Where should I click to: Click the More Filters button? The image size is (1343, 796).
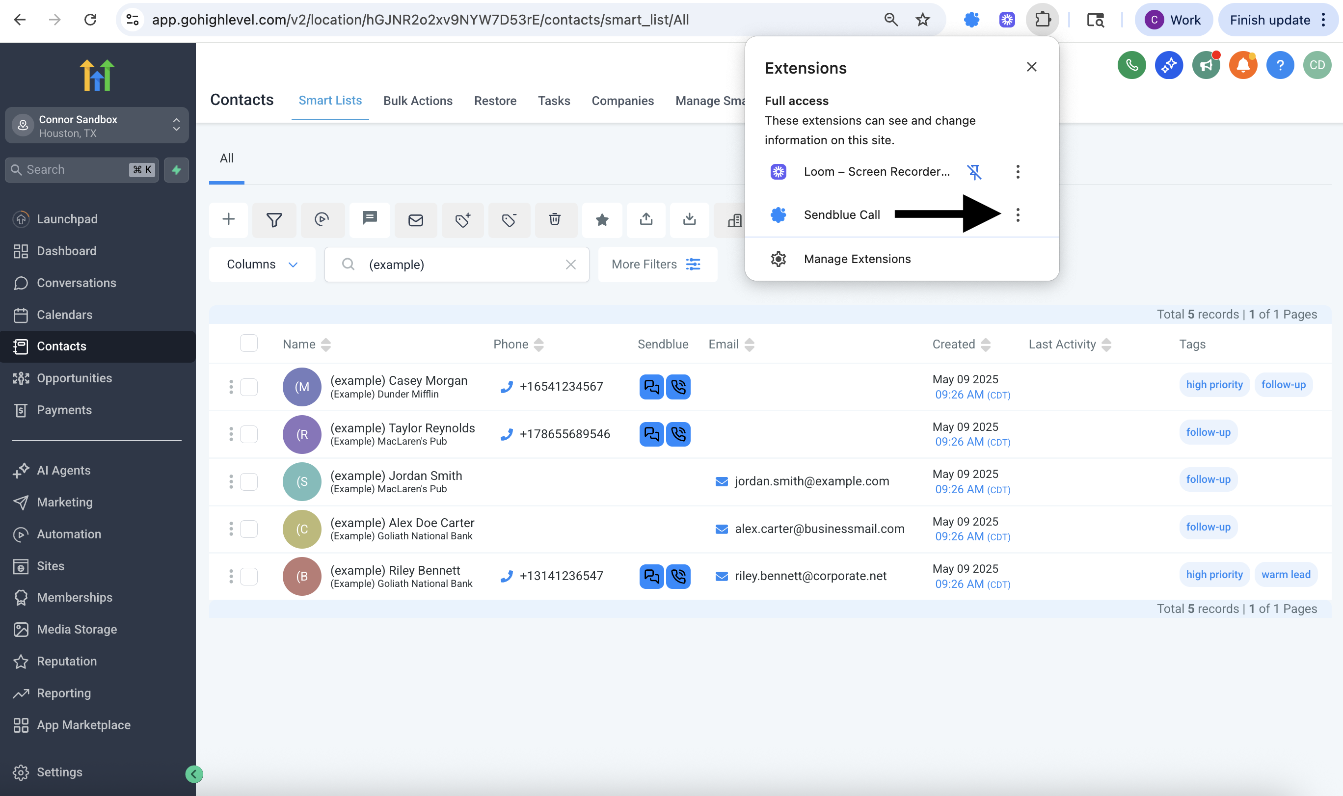(x=657, y=265)
